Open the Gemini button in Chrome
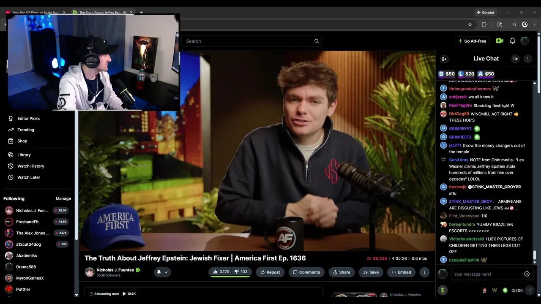 pyautogui.click(x=485, y=13)
